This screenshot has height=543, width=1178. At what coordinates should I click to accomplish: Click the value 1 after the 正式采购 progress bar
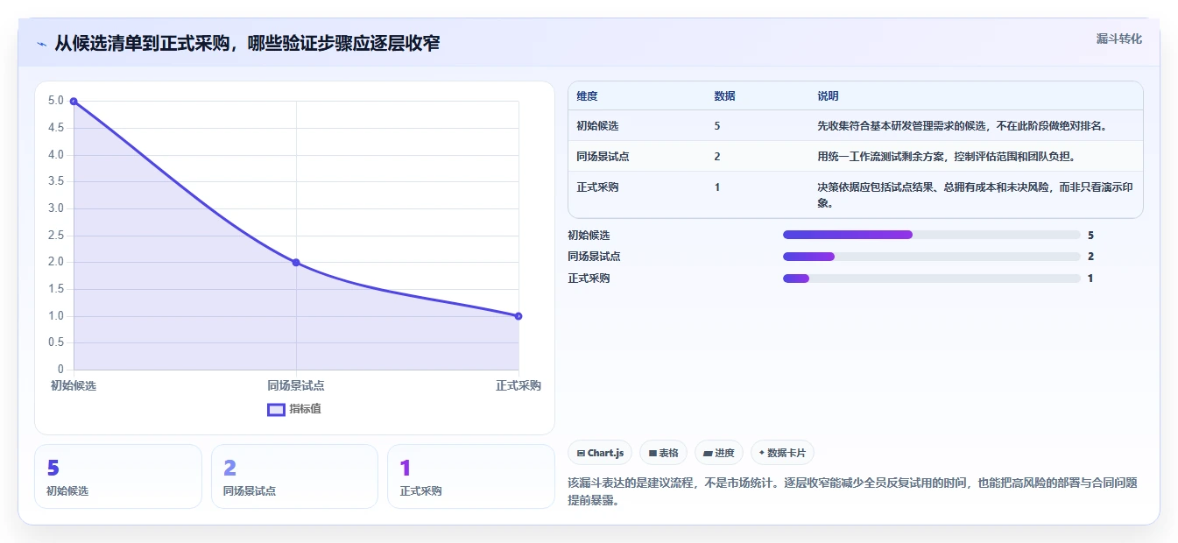pos(1090,279)
